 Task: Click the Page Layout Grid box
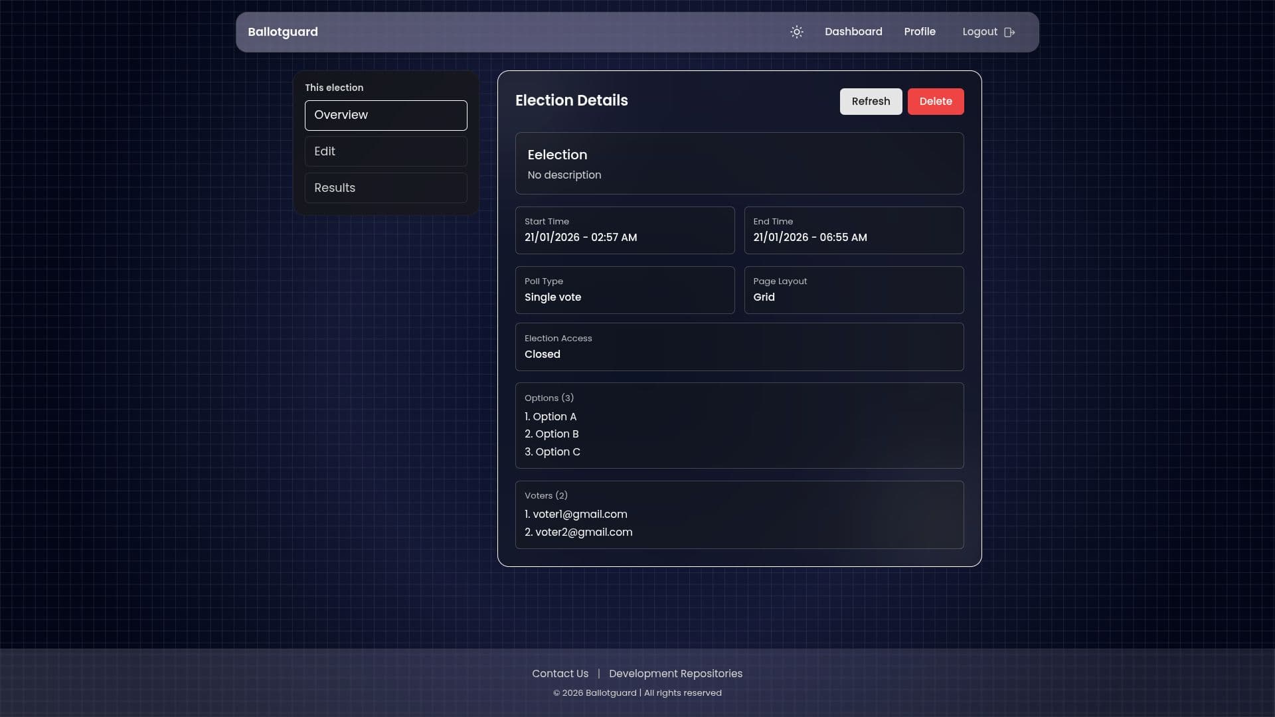click(853, 290)
